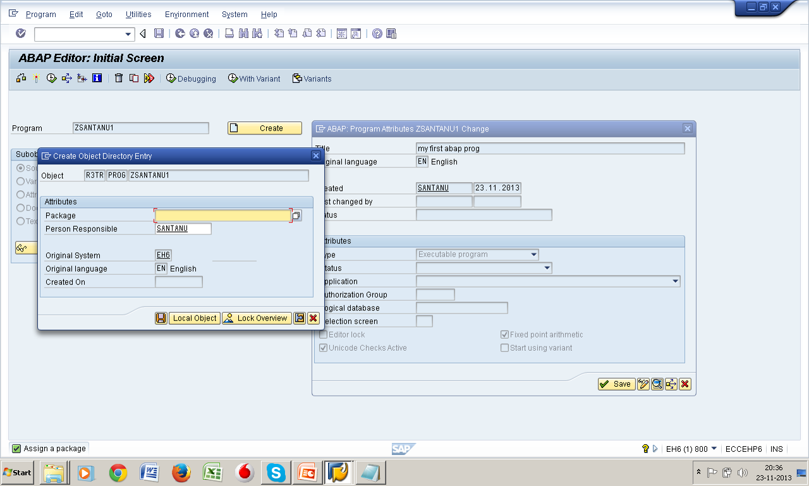Open the System menu
Image resolution: width=809 pixels, height=486 pixels.
(x=234, y=14)
